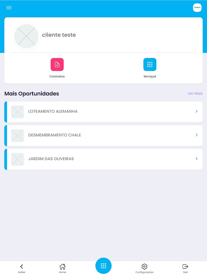Click the cliente teste profile avatar
This screenshot has height=276, width=207.
[27, 36]
